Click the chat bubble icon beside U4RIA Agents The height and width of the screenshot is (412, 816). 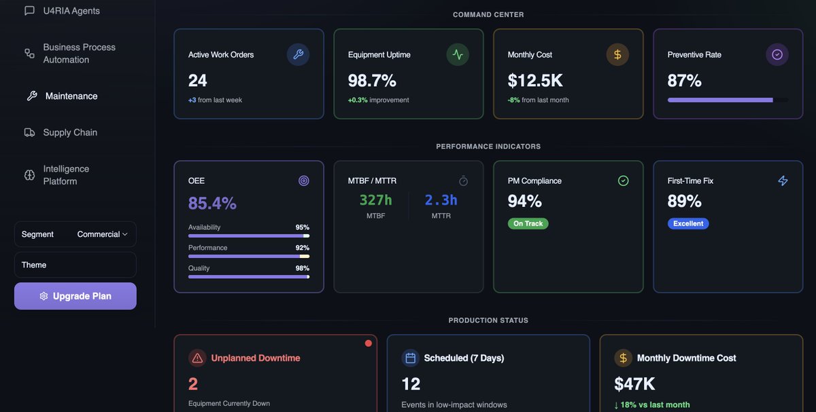[29, 11]
